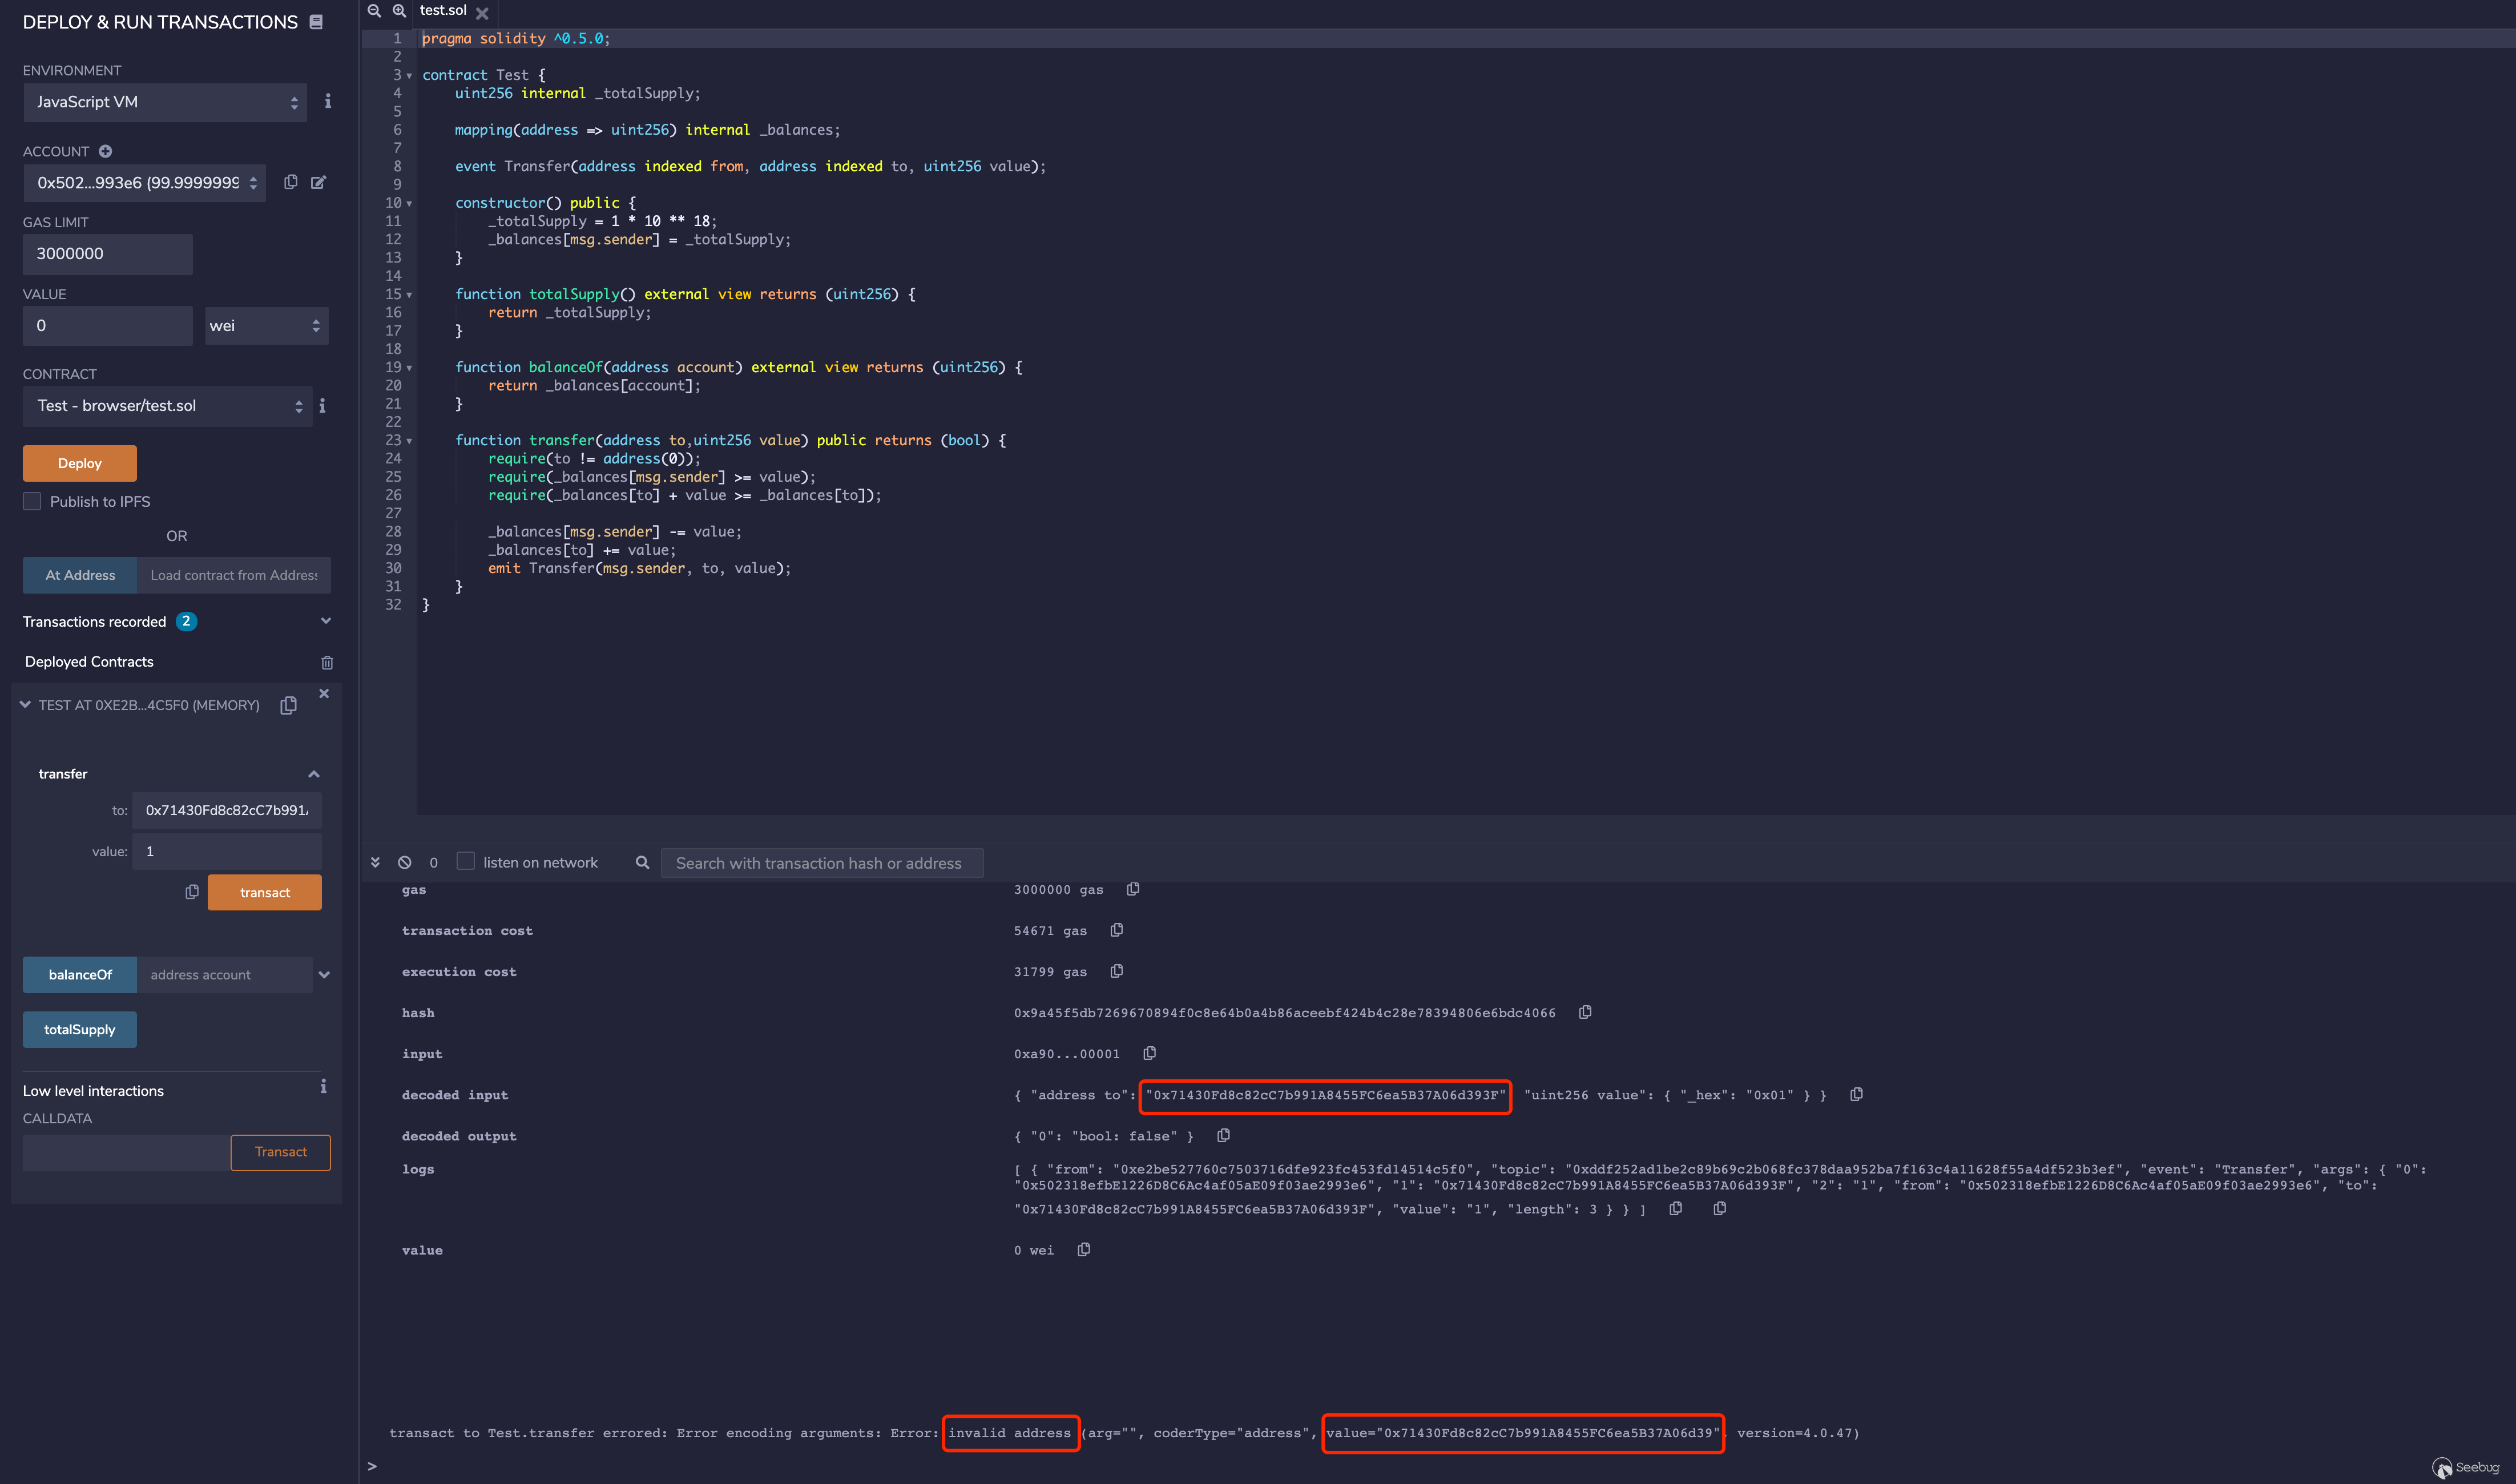
Task: Add new account with plus icon
Action: tap(105, 151)
